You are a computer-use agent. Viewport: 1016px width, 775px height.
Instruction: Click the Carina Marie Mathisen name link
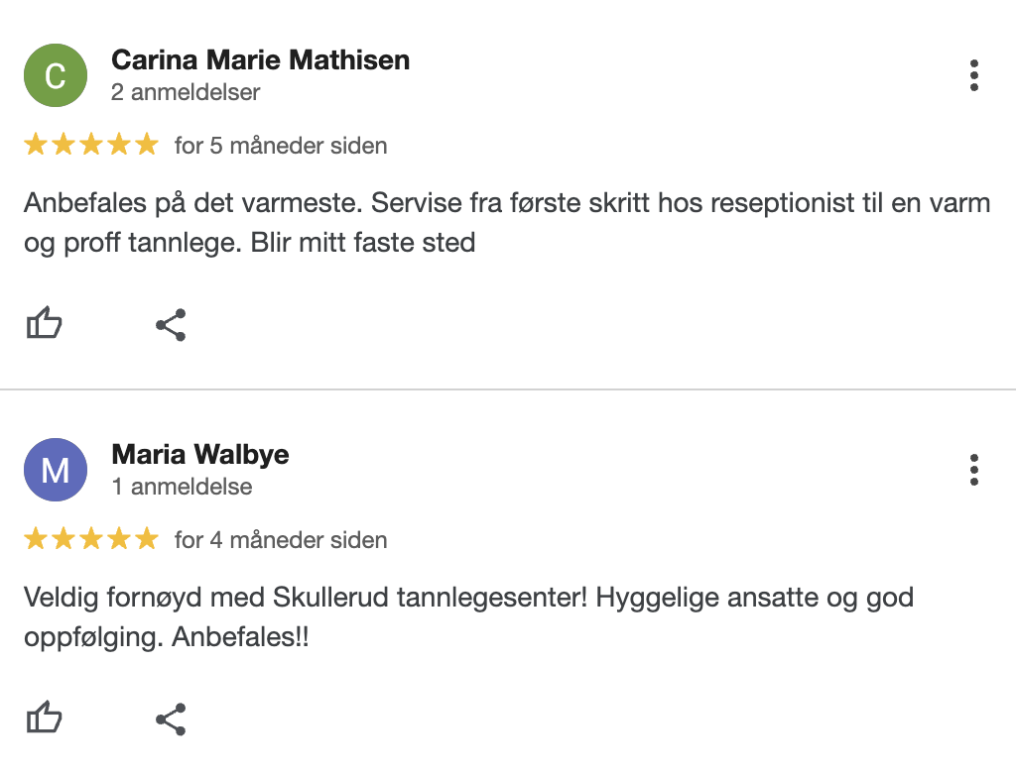click(260, 60)
